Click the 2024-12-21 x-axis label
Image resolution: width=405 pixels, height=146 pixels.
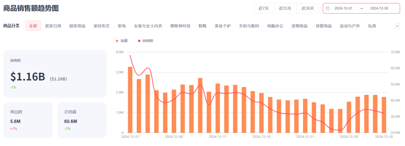[305, 137]
